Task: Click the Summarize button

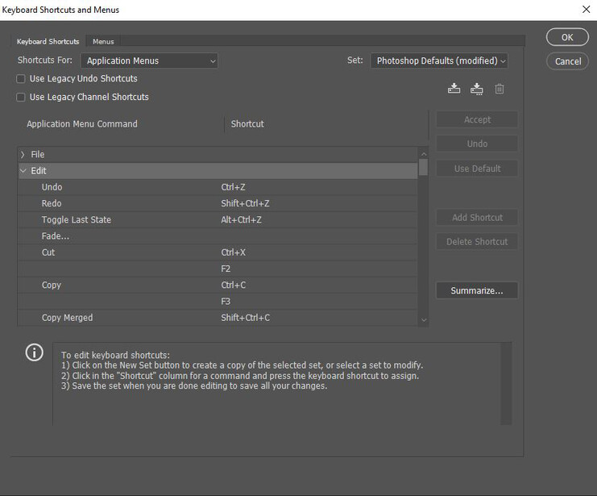Action: click(x=477, y=290)
